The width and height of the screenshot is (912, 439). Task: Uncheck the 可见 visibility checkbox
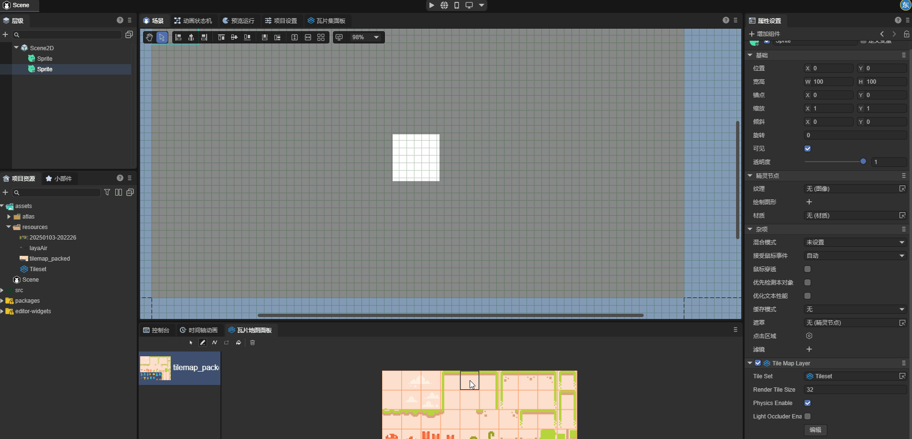pos(808,149)
